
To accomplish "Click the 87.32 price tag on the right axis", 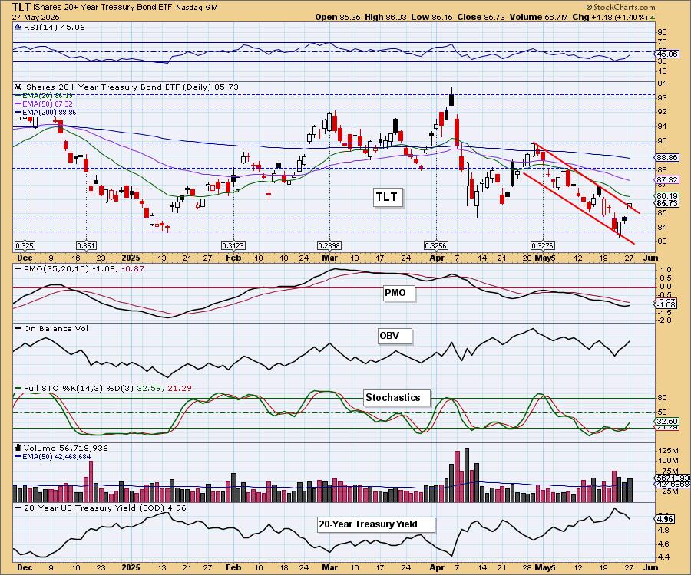I will pyautogui.click(x=666, y=180).
